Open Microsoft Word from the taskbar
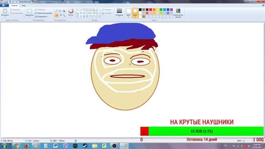 tap(55, 146)
